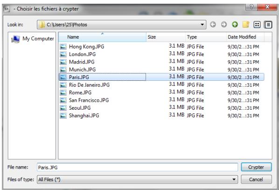Click the Munich.JPG file icon

coord(63,70)
